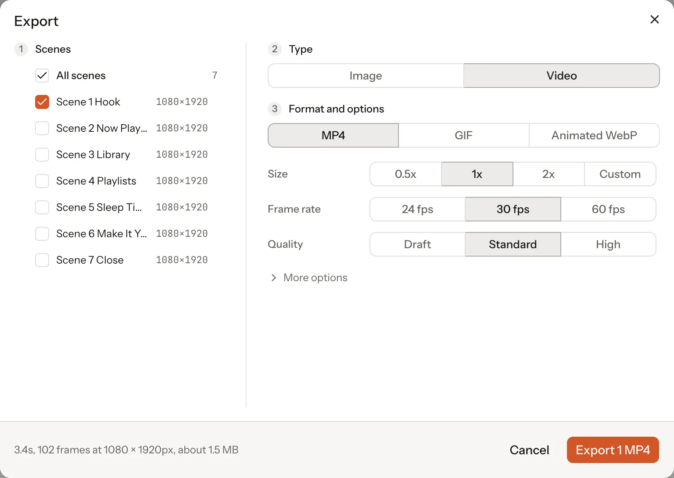
Task: Close the Export dialog with the X icon
Action: (654, 19)
